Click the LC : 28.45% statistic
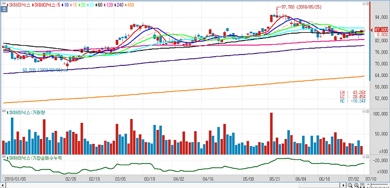The image size is (390, 188). coord(353,97)
